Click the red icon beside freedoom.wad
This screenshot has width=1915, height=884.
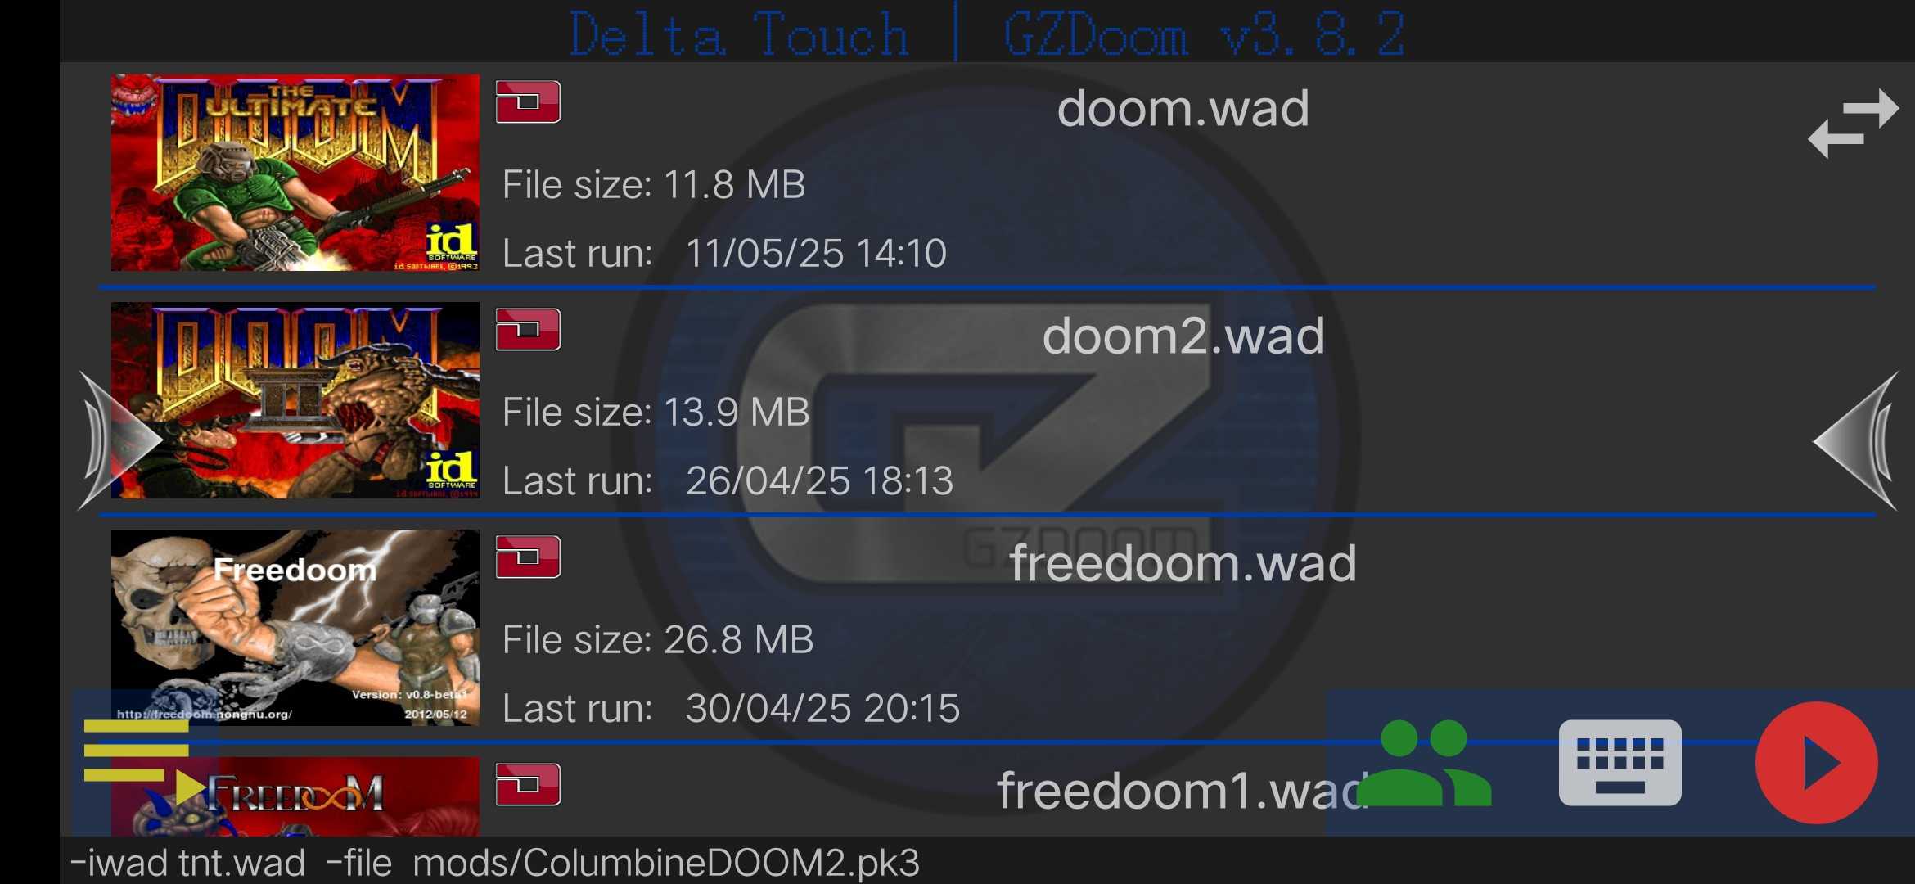528,557
